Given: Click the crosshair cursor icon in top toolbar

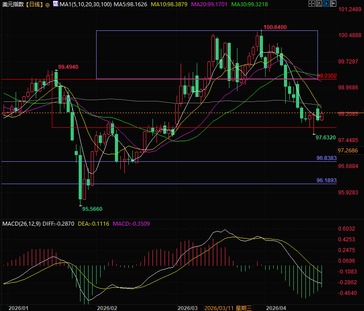Looking at the screenshot, I should (x=311, y=4).
